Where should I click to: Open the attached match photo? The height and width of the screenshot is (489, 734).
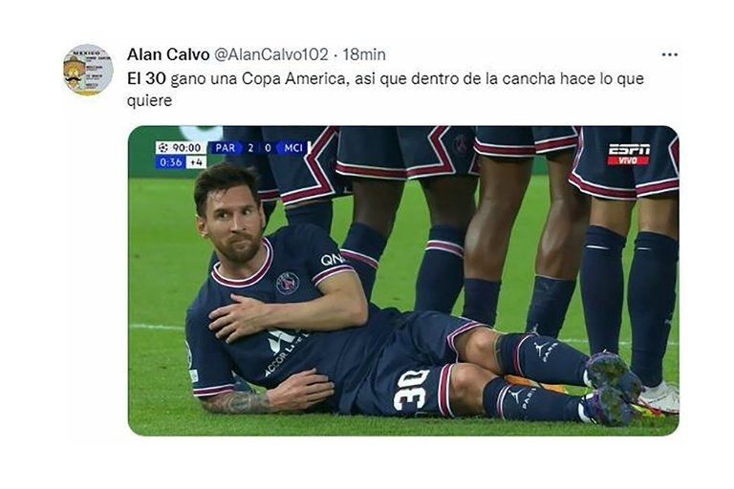pos(403,281)
